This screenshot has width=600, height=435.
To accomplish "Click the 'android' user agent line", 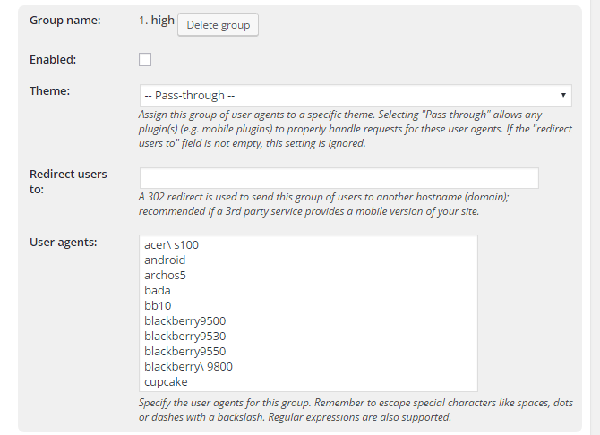I will tap(165, 260).
